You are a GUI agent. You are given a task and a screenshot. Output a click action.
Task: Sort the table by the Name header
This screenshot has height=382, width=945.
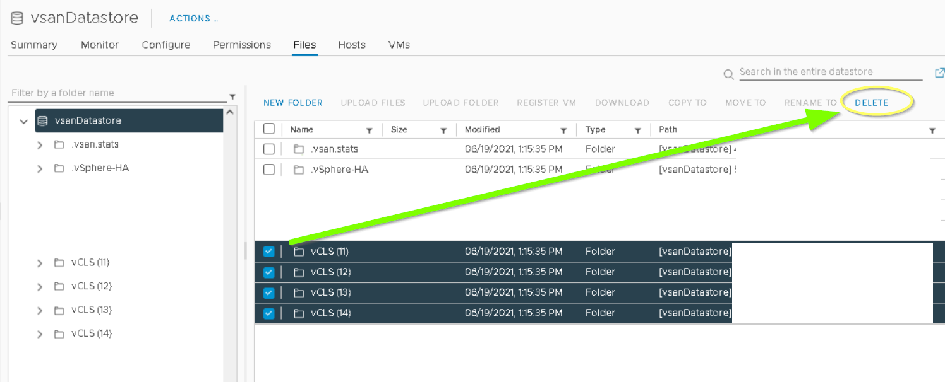click(302, 130)
